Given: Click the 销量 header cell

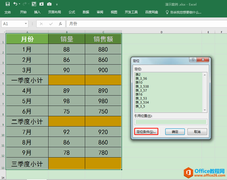Looking at the screenshot, I should coord(67,39).
